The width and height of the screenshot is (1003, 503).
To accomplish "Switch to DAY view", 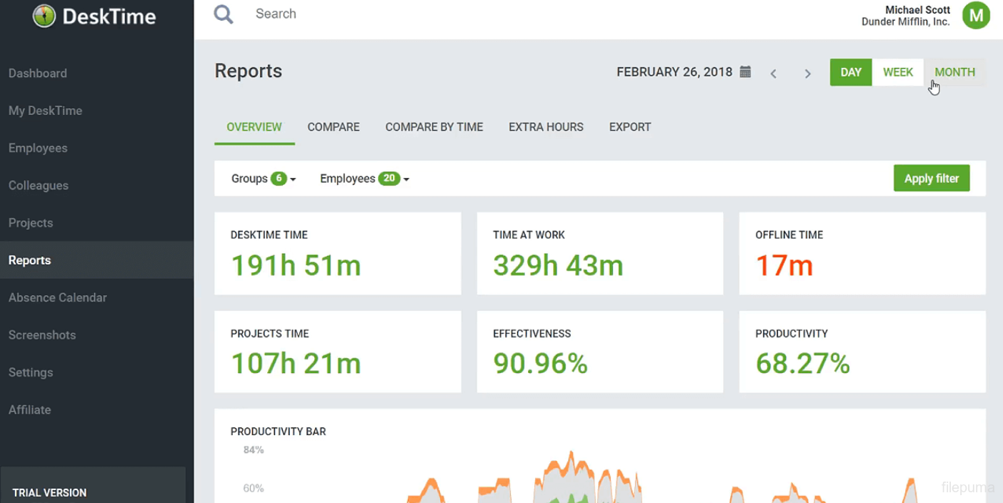I will coord(851,72).
